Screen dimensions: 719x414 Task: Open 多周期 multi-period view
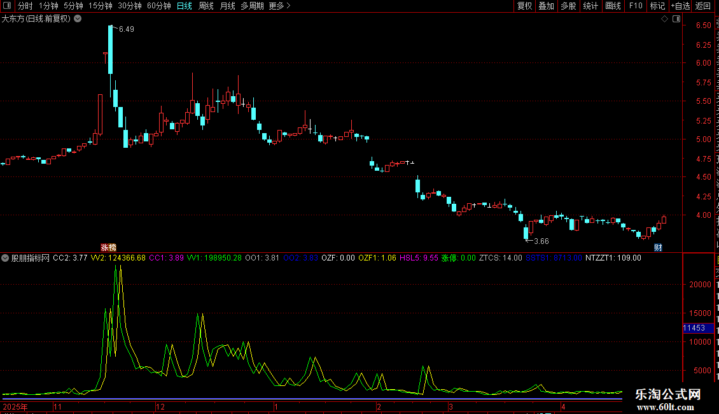tap(252, 6)
